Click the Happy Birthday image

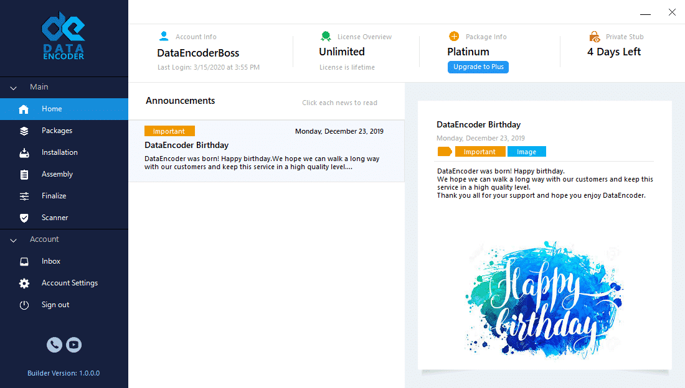click(544, 300)
